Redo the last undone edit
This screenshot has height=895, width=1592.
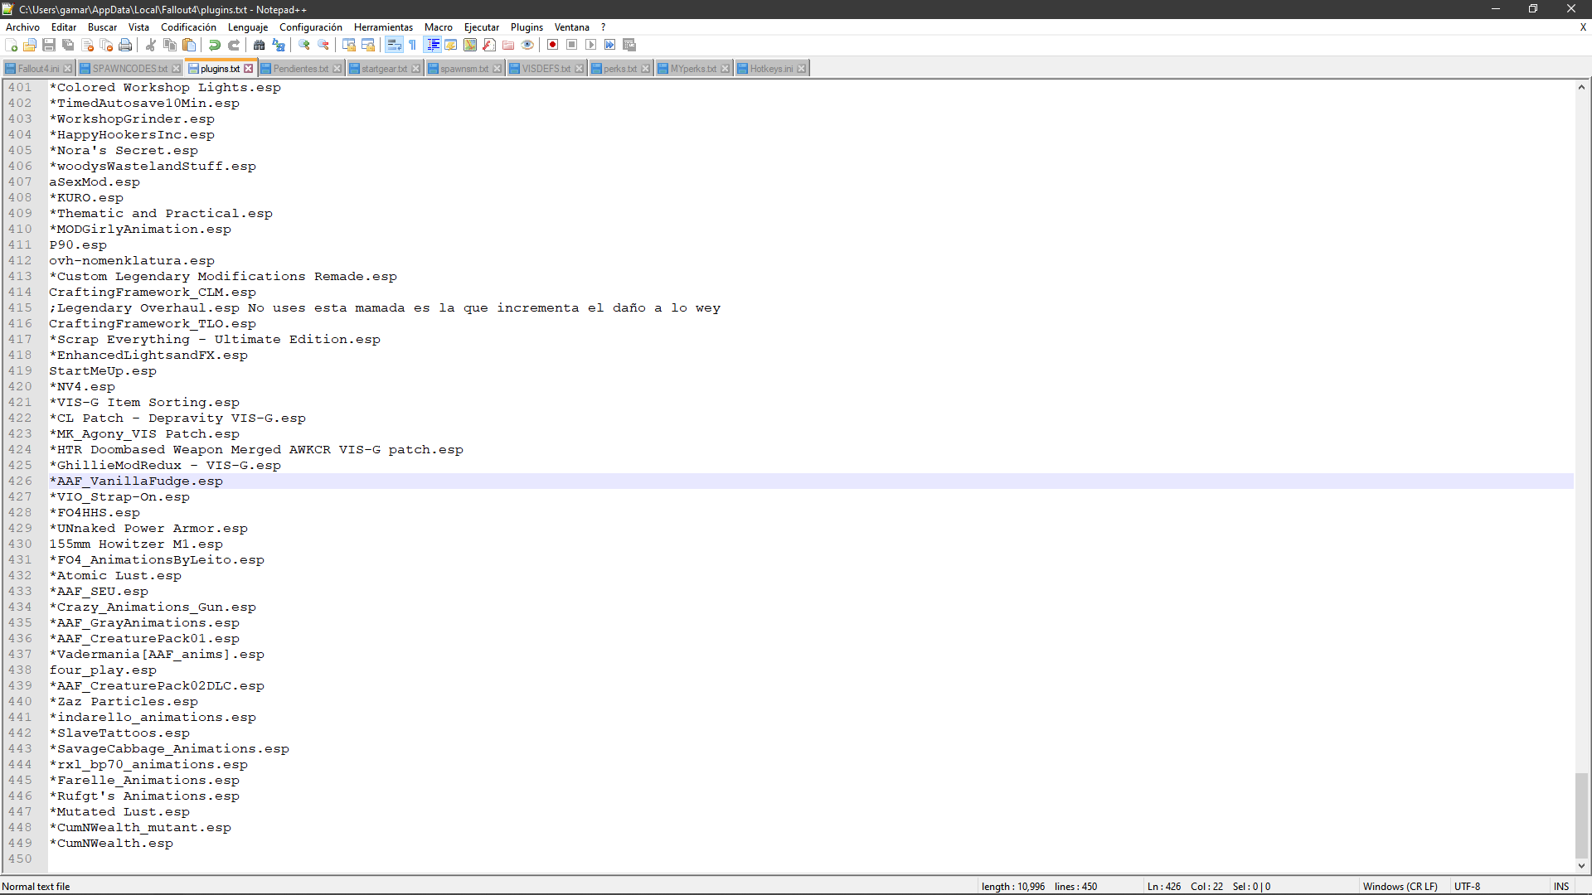pyautogui.click(x=234, y=45)
